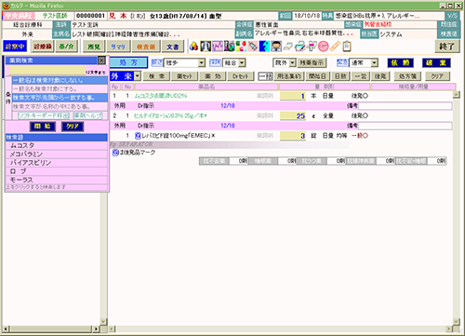
Task: Click the 破棄 button
Action: pos(436,63)
